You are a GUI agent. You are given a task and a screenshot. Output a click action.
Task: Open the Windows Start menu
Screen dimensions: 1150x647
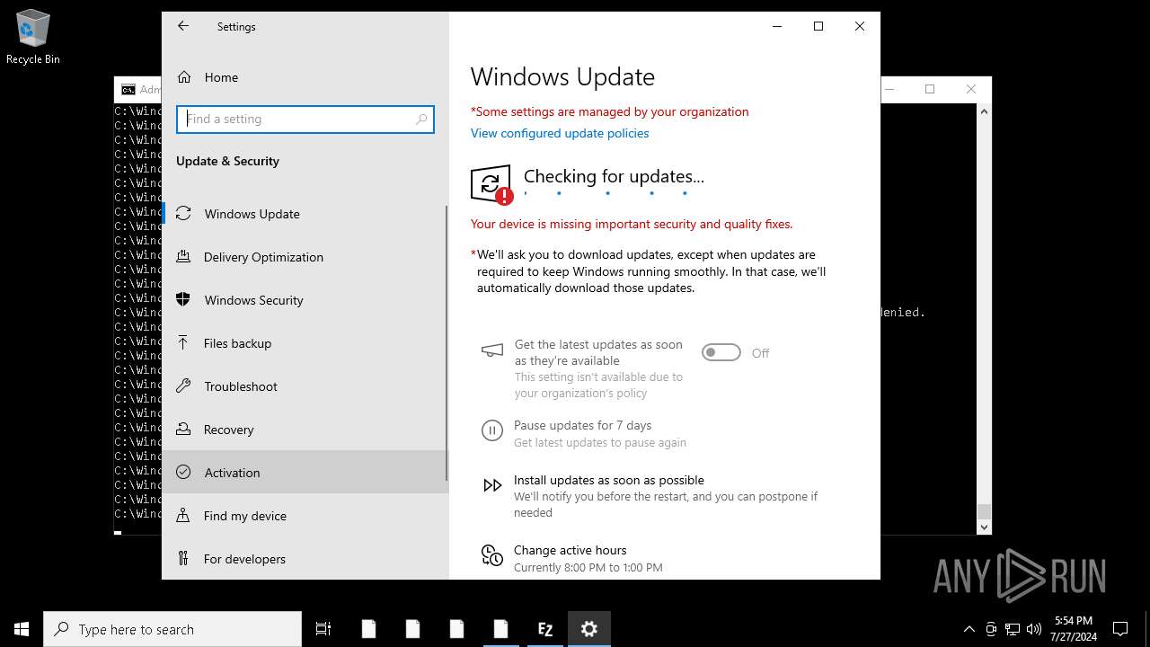(22, 629)
